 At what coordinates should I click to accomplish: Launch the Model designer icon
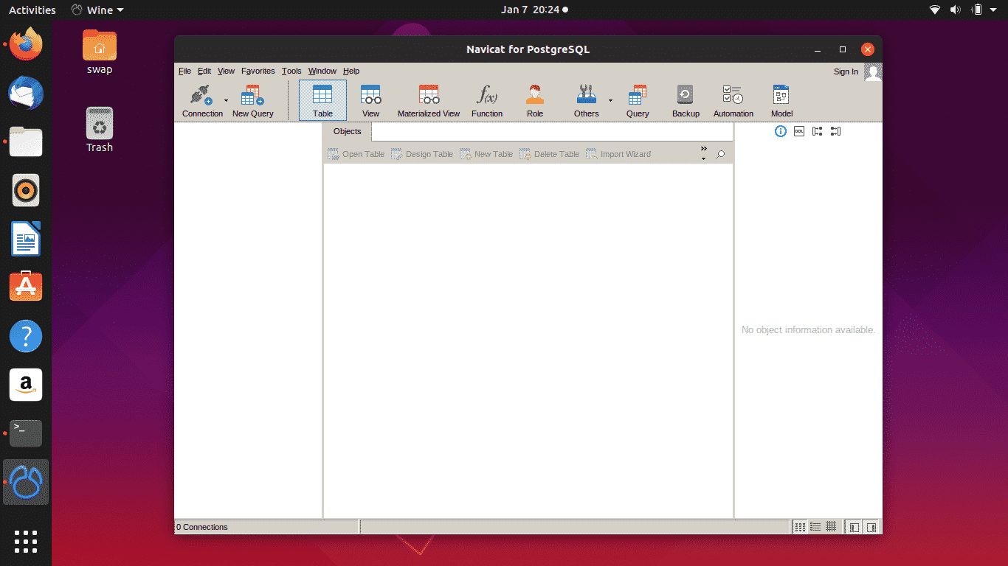point(781,101)
